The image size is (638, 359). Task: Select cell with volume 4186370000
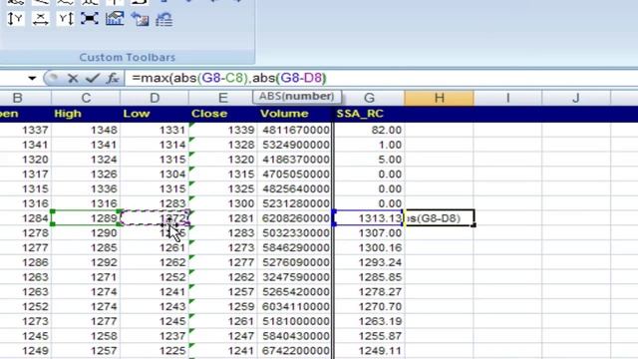pos(295,160)
